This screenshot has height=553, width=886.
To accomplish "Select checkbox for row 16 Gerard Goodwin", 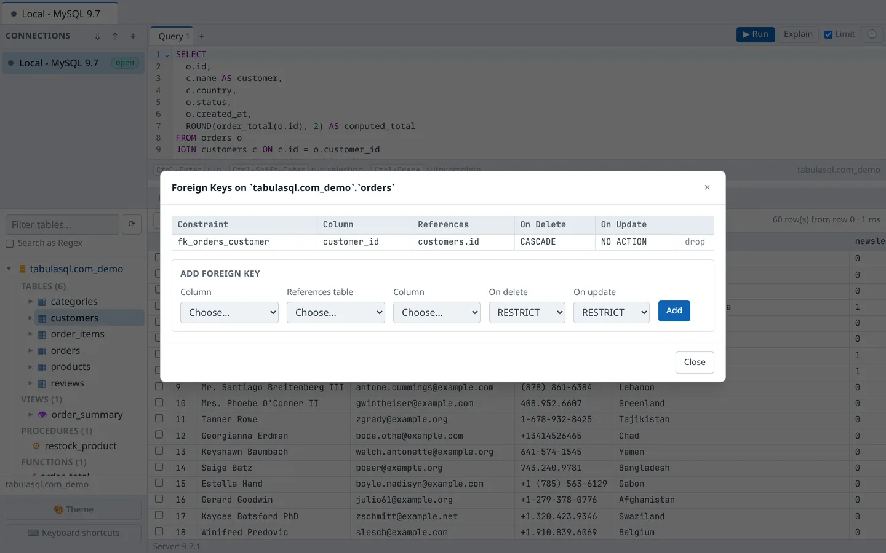I will tap(159, 499).
